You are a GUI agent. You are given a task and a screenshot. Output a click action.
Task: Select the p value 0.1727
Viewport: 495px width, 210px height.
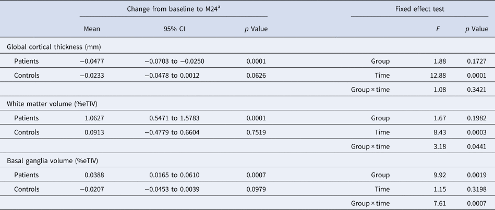pyautogui.click(x=477, y=61)
